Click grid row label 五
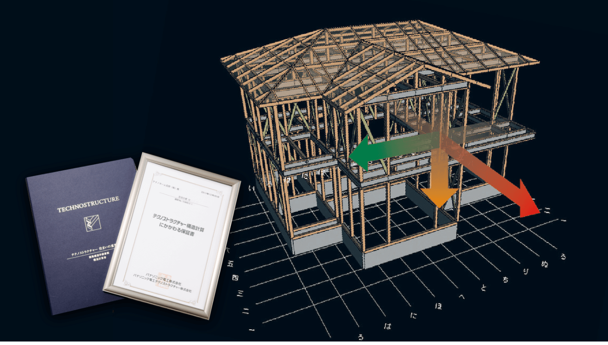This screenshot has width=608, height=345. (x=231, y=264)
